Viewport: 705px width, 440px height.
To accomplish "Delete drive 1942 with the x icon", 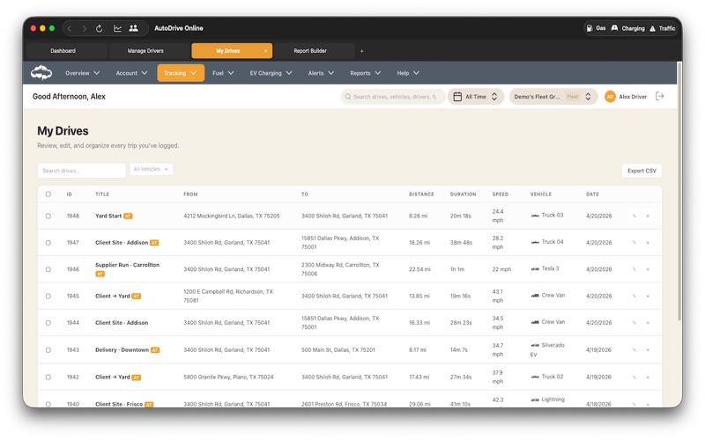I will coord(648,378).
